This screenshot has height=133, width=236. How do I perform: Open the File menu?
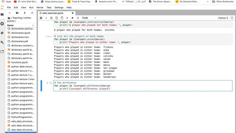(x=9, y=7)
